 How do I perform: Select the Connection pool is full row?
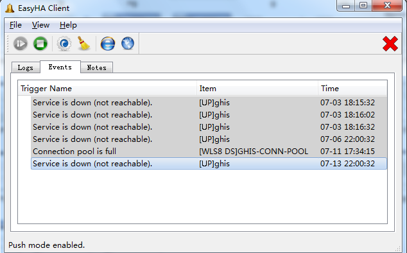(209, 152)
